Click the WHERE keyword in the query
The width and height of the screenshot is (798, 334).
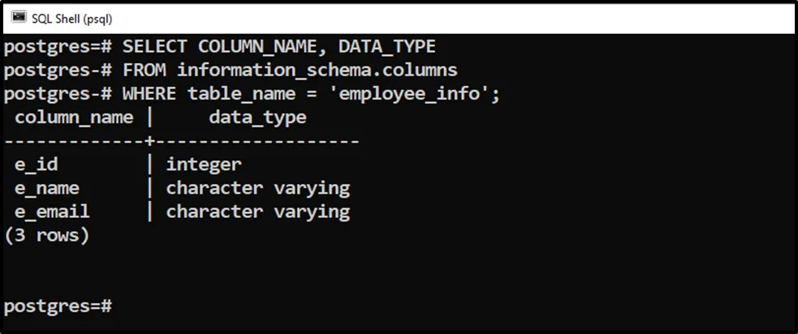pos(149,94)
